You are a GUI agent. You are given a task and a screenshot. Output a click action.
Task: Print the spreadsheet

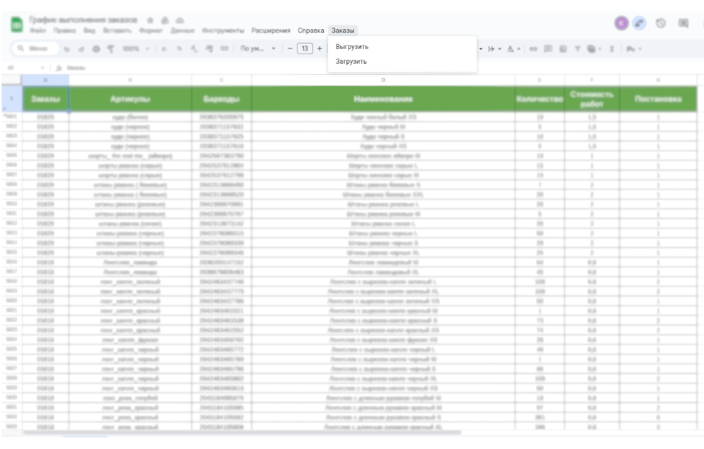96,48
